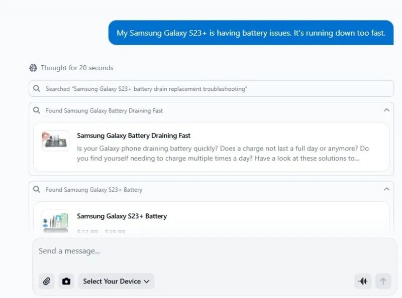Collapse the Samsung Galaxy S23+ Battery section
Screen dimensions: 402x298
pyautogui.click(x=386, y=189)
